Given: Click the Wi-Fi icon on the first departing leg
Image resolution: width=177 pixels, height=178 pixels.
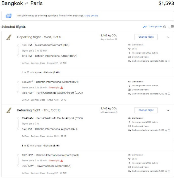Looking at the screenshot, I should (x=129, y=49).
